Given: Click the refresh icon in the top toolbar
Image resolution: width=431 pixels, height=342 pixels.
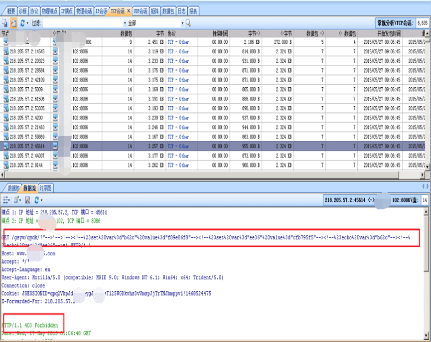Looking at the screenshot, I should pyautogui.click(x=22, y=23).
